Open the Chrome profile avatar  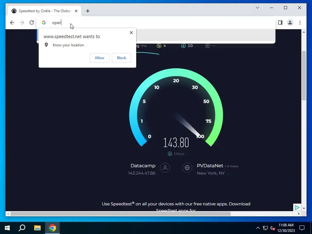point(290,23)
